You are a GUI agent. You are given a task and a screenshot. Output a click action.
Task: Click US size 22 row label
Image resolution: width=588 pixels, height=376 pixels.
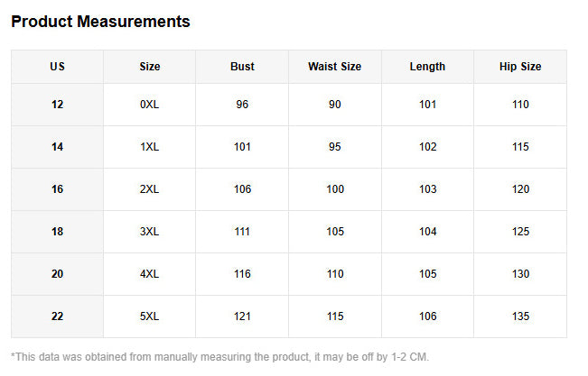[x=58, y=316]
